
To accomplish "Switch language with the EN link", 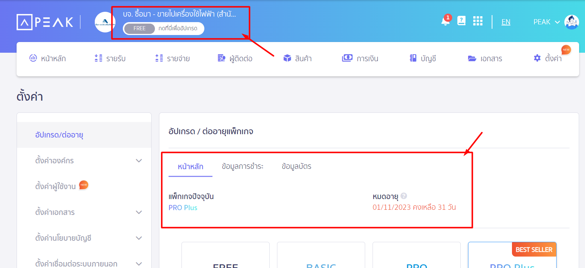I will 506,22.
